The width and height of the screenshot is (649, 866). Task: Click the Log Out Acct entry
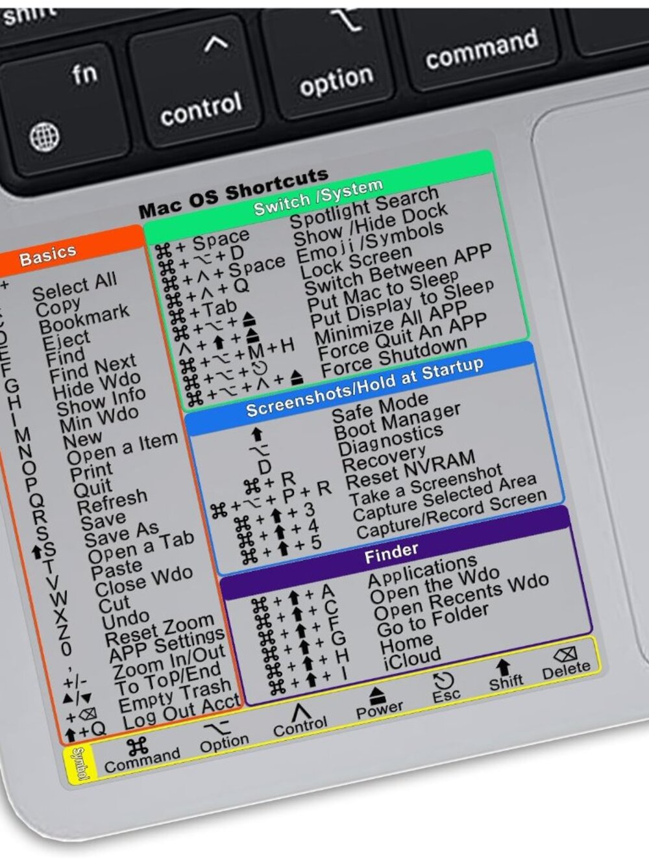(x=182, y=713)
